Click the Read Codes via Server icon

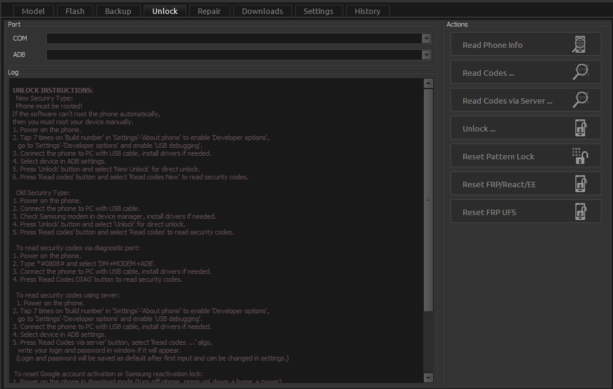click(580, 101)
